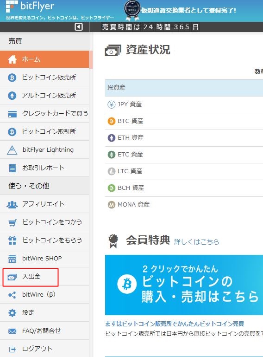This screenshot has height=357, width=263.
Task: Click the Bitcoin logo in the blue banner
Action: pos(127,284)
